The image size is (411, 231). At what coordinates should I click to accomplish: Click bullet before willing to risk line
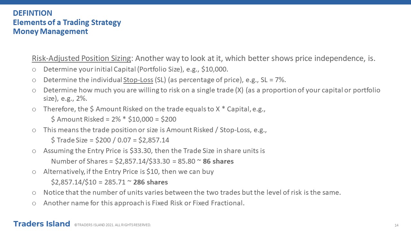[x=34, y=90]
